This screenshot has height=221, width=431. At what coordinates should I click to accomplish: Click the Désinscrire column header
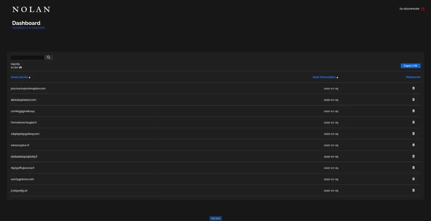click(413, 77)
